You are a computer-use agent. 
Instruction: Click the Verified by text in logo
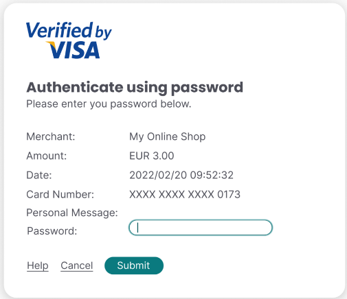69,31
